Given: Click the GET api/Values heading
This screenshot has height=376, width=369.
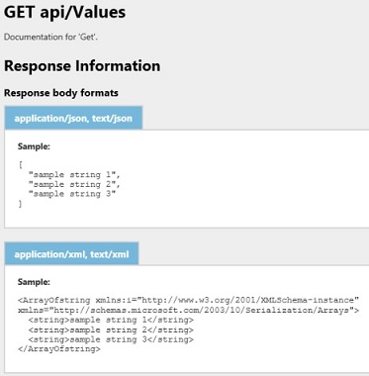Looking at the screenshot, I should click(x=64, y=12).
